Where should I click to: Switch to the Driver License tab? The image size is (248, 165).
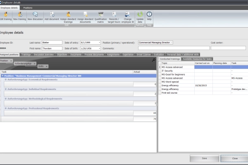(x=143, y=54)
